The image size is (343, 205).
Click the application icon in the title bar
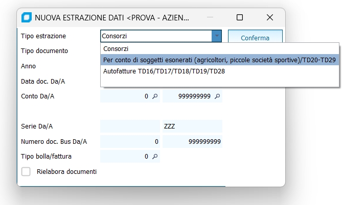point(27,17)
